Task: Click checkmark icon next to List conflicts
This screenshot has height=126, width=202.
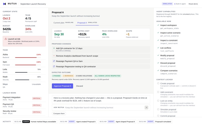Action: [158, 48]
